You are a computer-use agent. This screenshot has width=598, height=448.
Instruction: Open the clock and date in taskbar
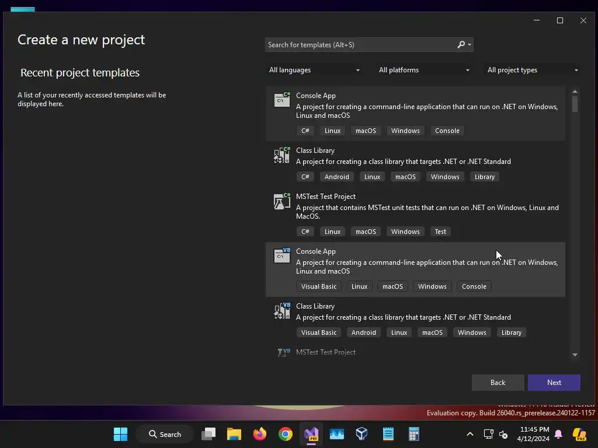pyautogui.click(x=534, y=434)
